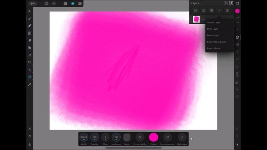Select the highlighted rectangle tool
The image size is (267, 150).
30,77
